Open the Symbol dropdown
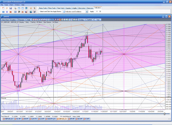Screen dimensions: 172x125 pyautogui.click(x=90, y=20)
